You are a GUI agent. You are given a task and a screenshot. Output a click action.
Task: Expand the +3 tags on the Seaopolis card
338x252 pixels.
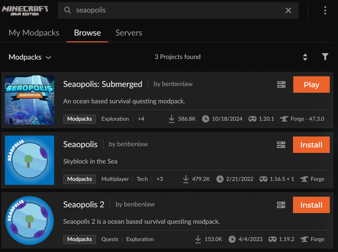pos(160,179)
